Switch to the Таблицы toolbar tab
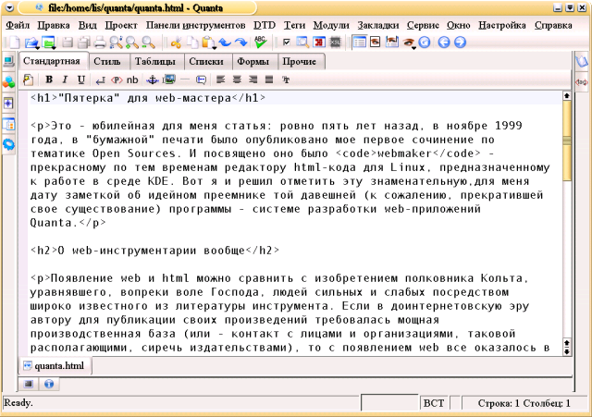 (155, 61)
